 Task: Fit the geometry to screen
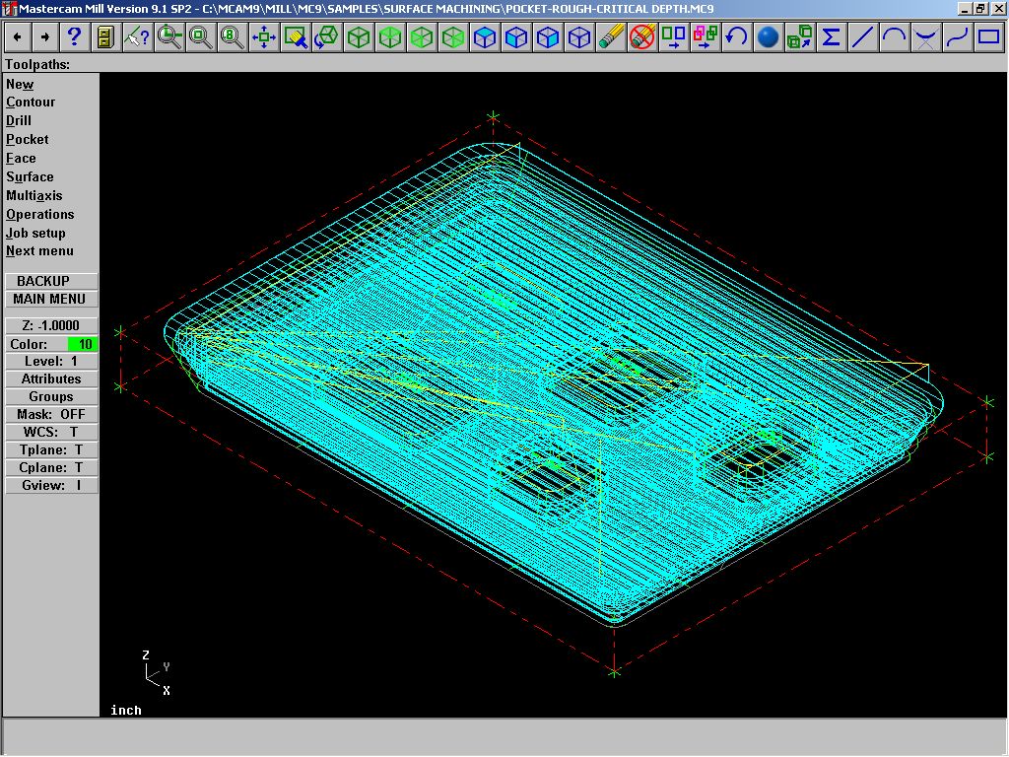click(x=263, y=36)
